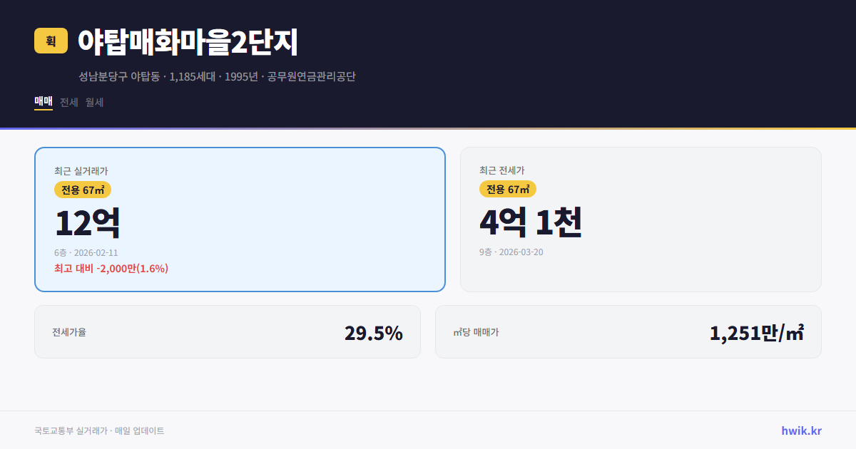Open the 매매 tab

coord(43,102)
